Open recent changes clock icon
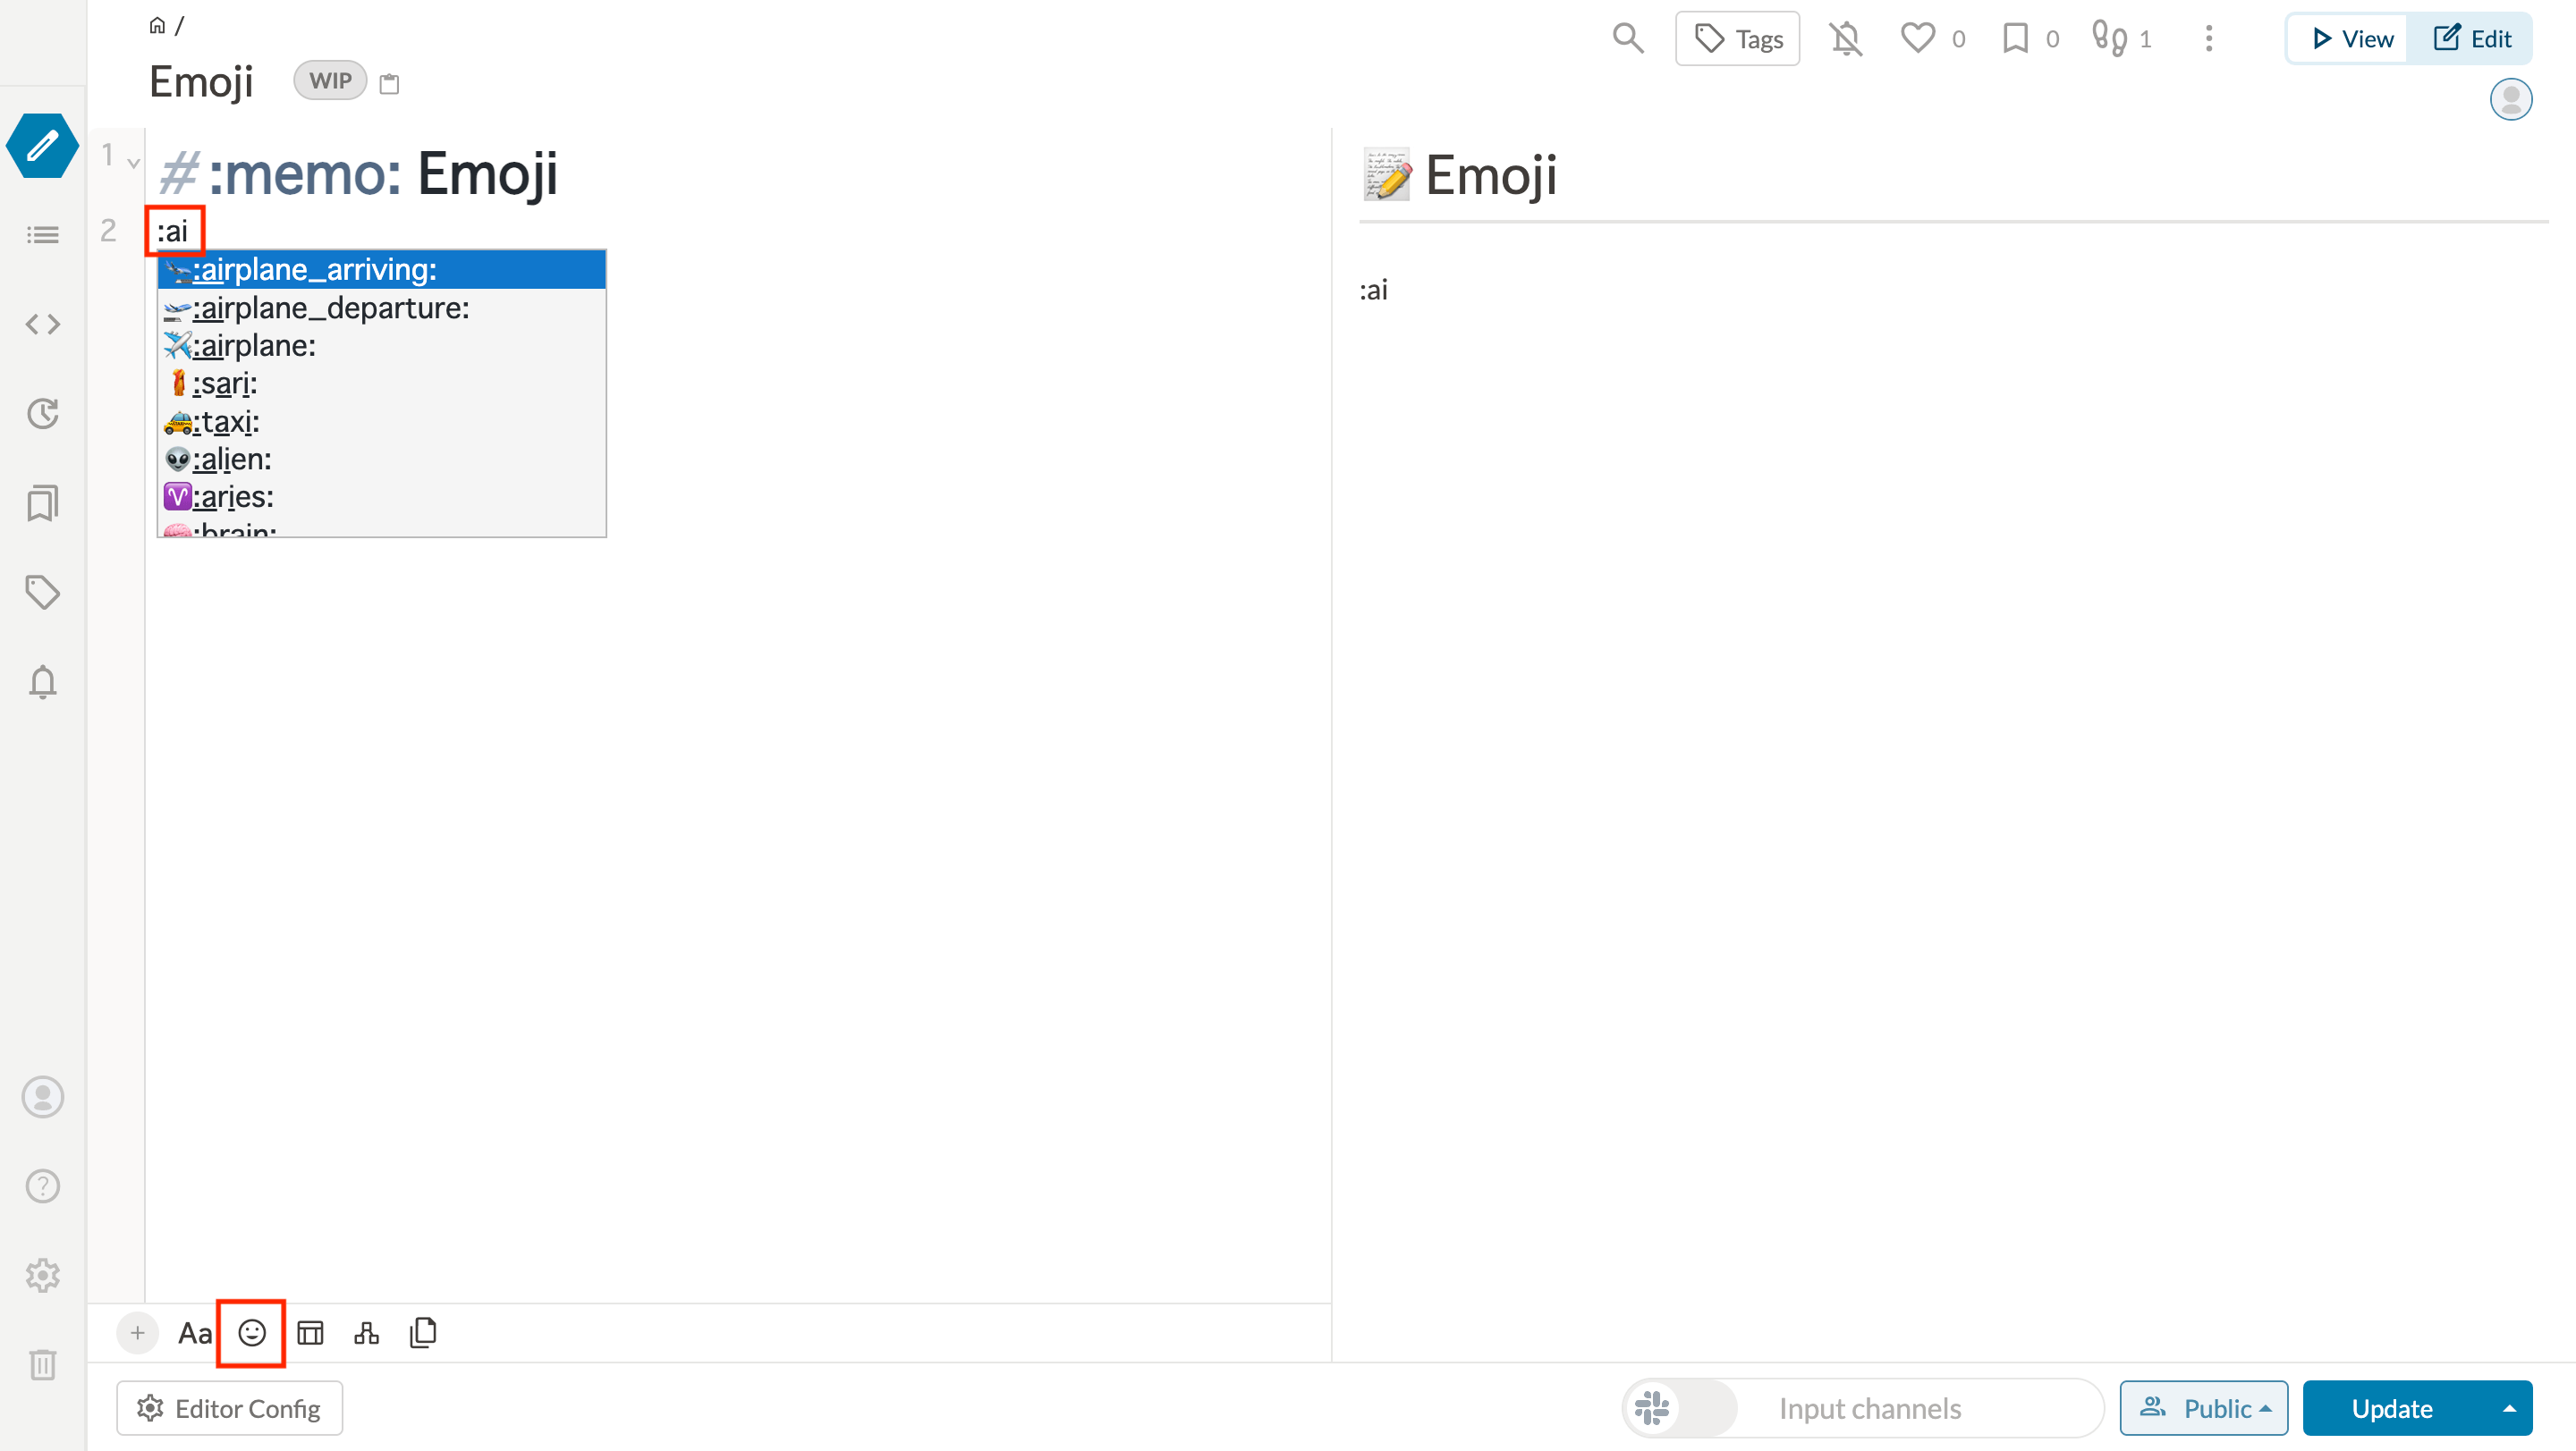2576x1451 pixels. (x=42, y=414)
